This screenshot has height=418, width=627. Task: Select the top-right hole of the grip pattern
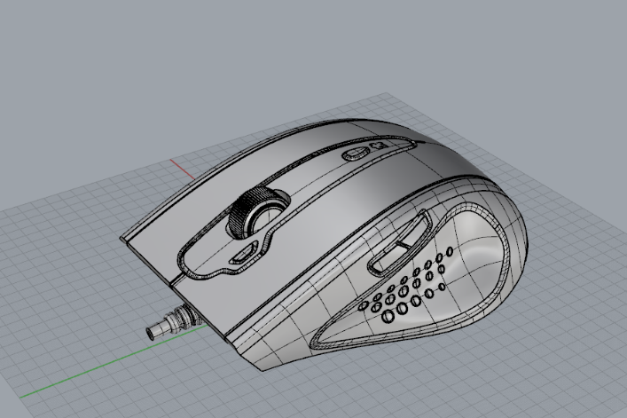pos(451,251)
